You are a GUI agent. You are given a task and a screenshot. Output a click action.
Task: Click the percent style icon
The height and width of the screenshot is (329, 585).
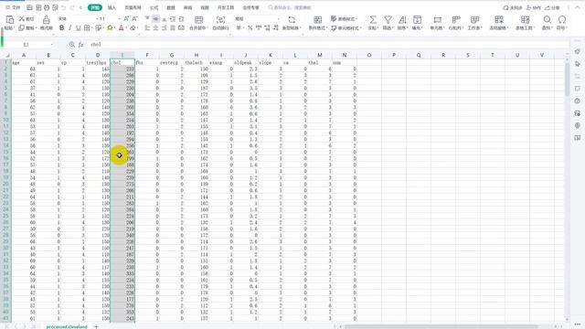[250, 28]
